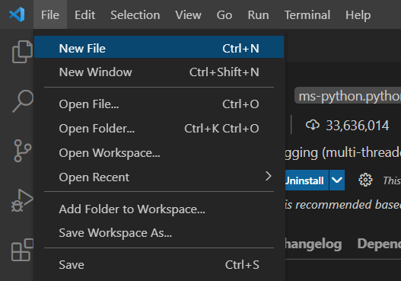
Task: Open the Search view magnifier icon
Action: pos(23,101)
